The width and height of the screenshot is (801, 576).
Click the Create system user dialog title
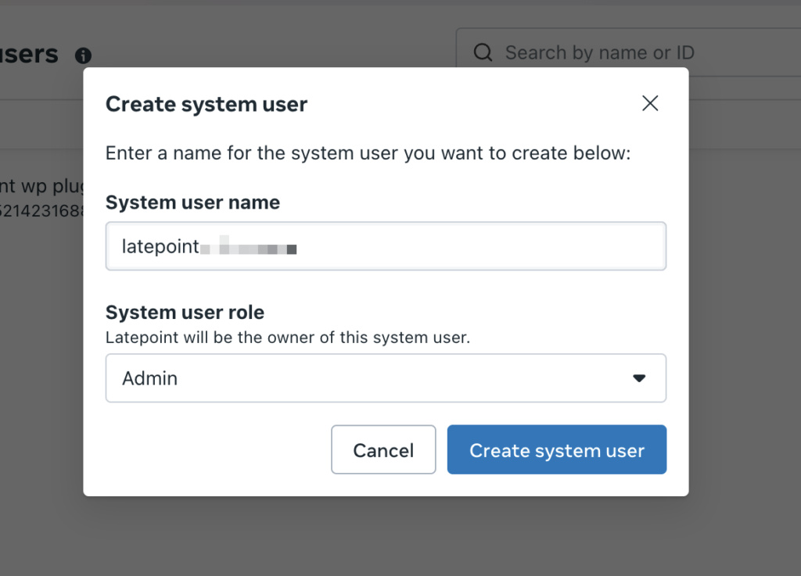[x=206, y=103]
